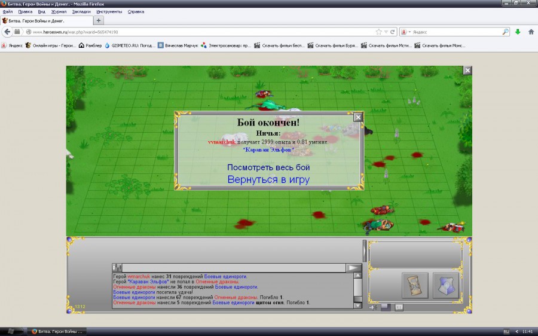Open the Журнал menu

click(x=59, y=12)
